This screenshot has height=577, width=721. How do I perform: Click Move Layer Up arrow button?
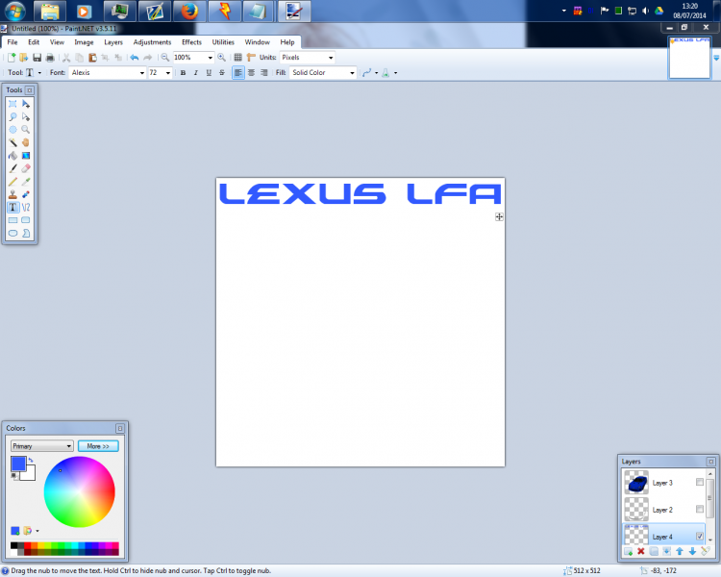coord(680,551)
